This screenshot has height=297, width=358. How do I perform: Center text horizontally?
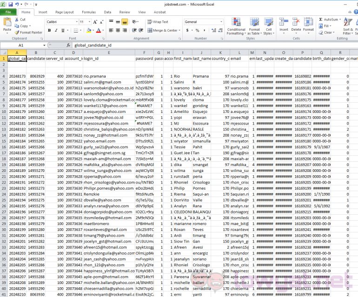[x=118, y=30]
